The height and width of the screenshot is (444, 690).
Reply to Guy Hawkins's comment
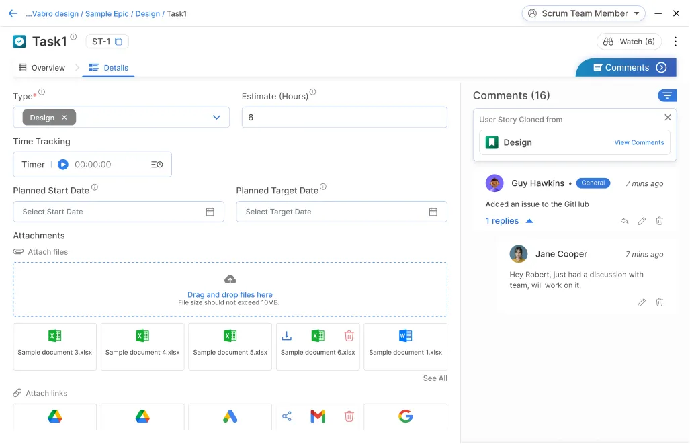coord(623,220)
